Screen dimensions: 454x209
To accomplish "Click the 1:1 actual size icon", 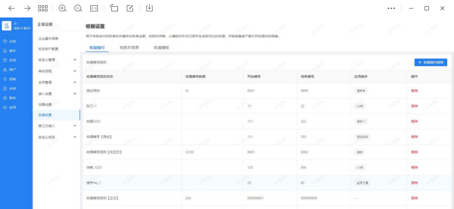I will point(94,8).
